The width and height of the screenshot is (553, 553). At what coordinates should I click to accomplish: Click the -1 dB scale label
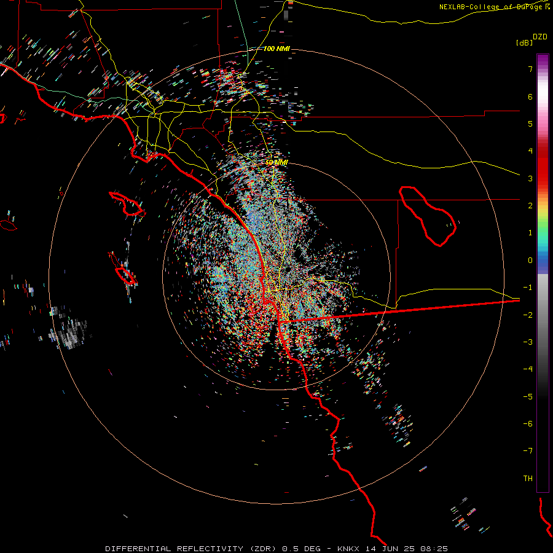pos(528,288)
